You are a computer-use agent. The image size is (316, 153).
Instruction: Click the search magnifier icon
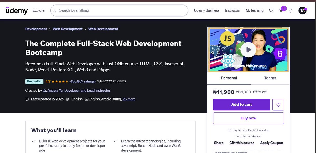54,10
